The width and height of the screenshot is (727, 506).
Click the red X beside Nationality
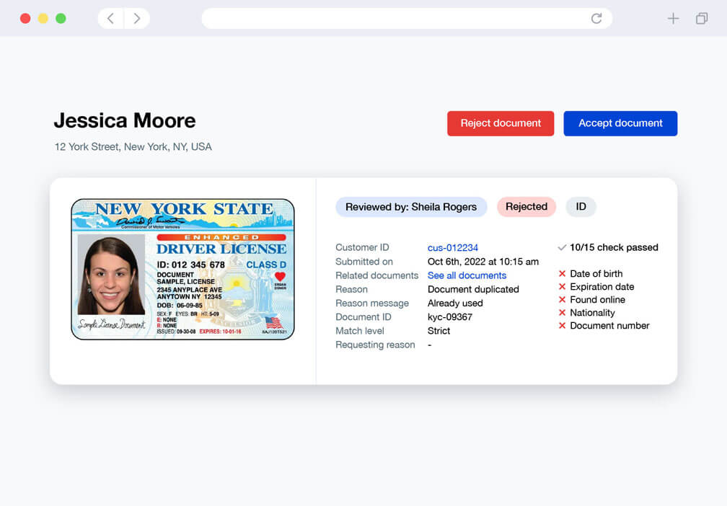tap(562, 313)
